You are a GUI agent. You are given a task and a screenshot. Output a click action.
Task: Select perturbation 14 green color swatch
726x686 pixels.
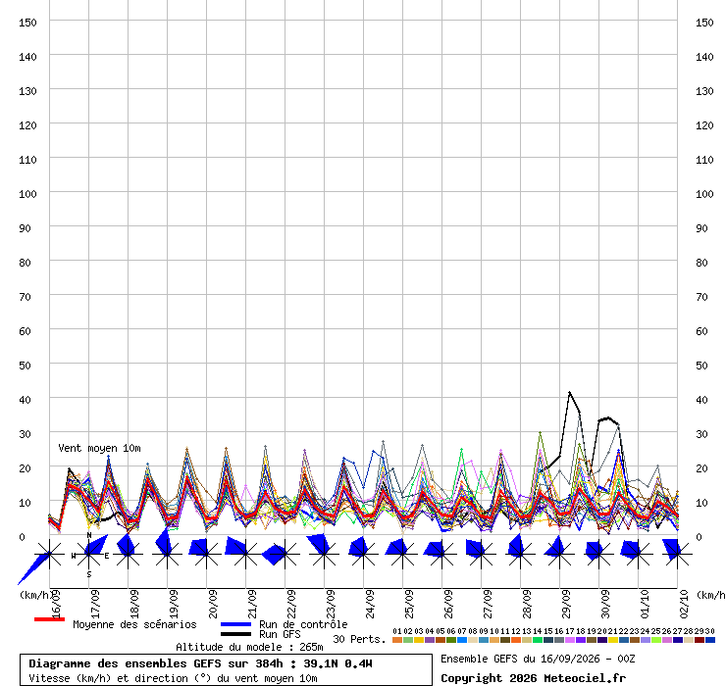(x=537, y=640)
